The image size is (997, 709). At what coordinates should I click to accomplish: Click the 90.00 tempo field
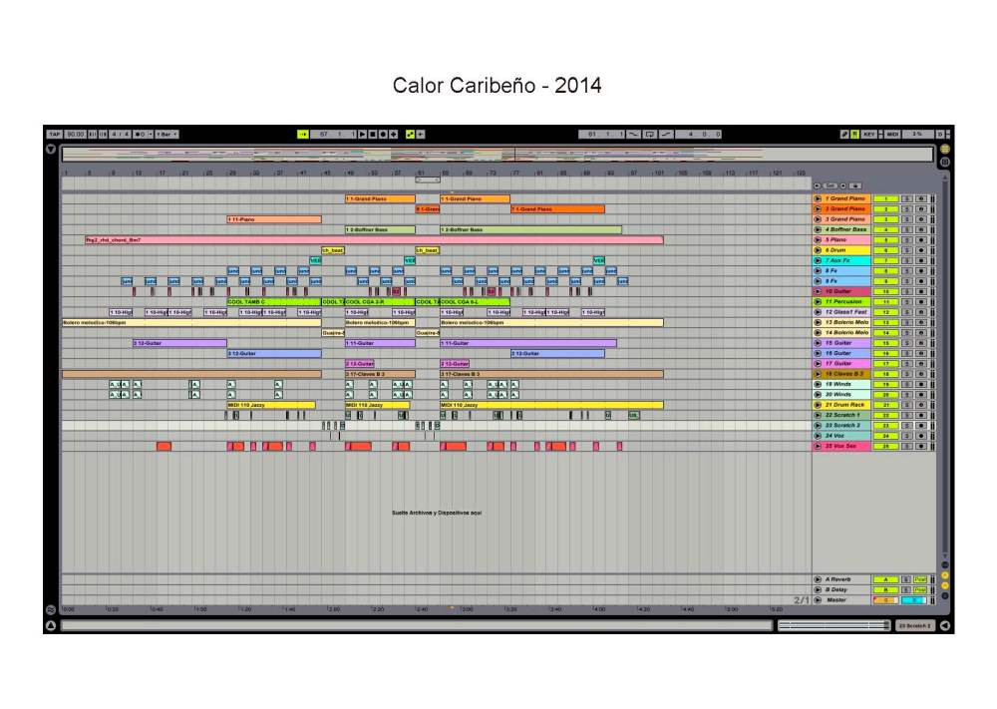tap(76, 134)
